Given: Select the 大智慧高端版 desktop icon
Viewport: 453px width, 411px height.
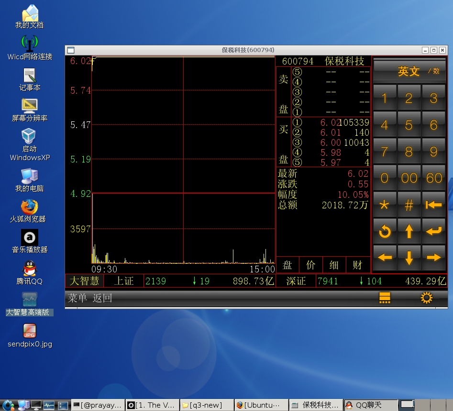Looking at the screenshot, I should (30, 304).
